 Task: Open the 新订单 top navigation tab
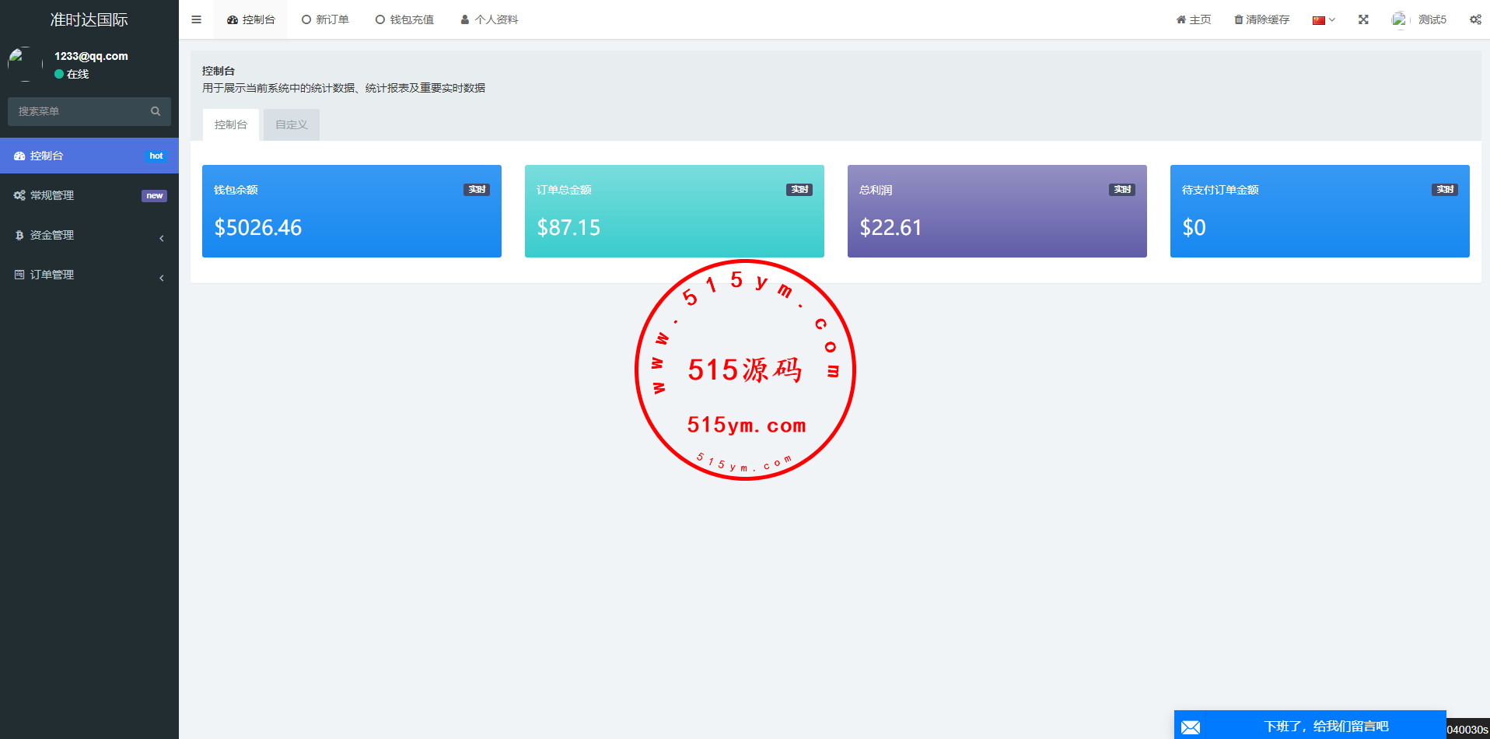coord(325,19)
